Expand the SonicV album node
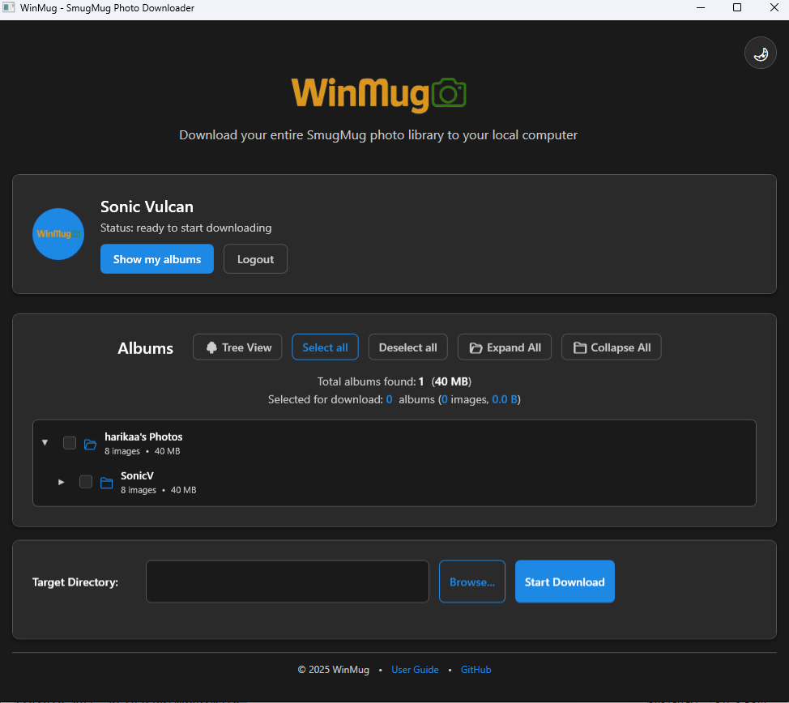Image resolution: width=789 pixels, height=703 pixels. click(61, 481)
